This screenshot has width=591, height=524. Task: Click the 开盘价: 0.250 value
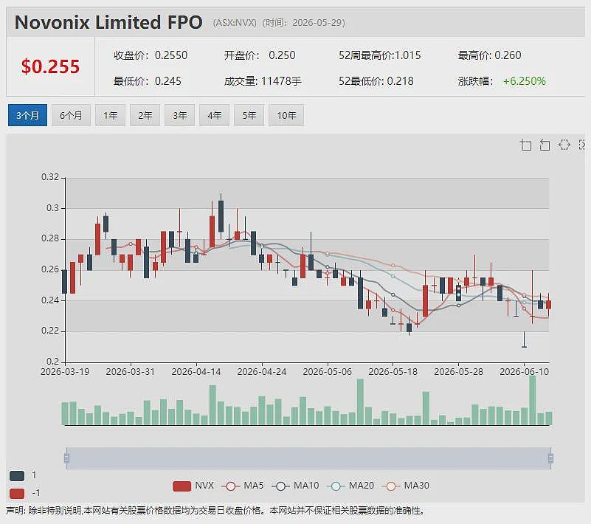(260, 55)
